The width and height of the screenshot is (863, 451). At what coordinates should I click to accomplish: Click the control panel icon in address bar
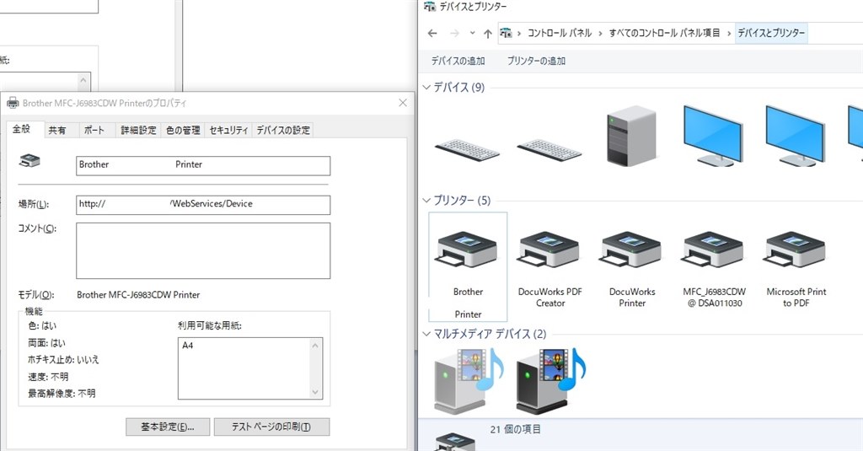[506, 33]
